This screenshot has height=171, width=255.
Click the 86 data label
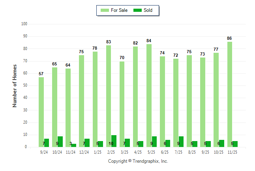229,38
